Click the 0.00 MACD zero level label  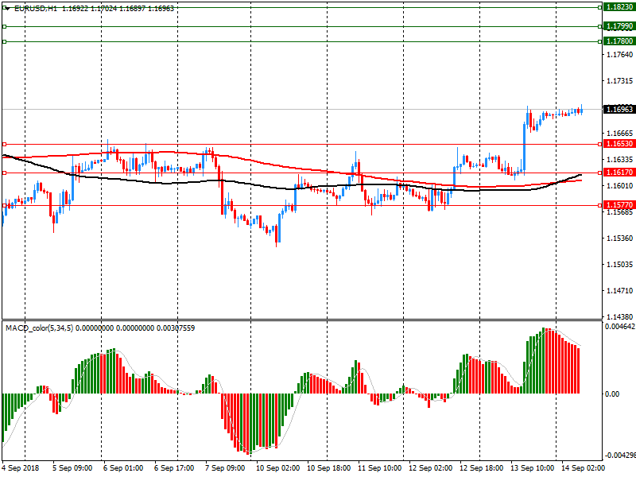(612, 394)
